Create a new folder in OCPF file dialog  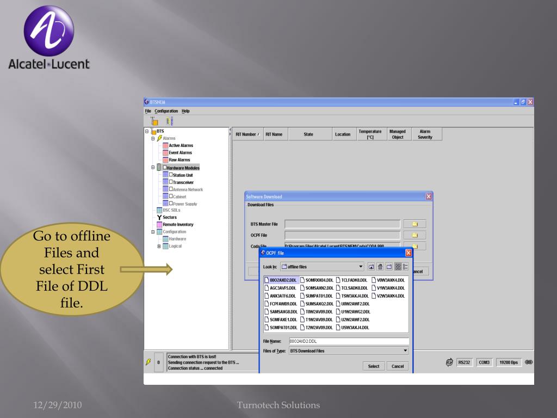(389, 267)
